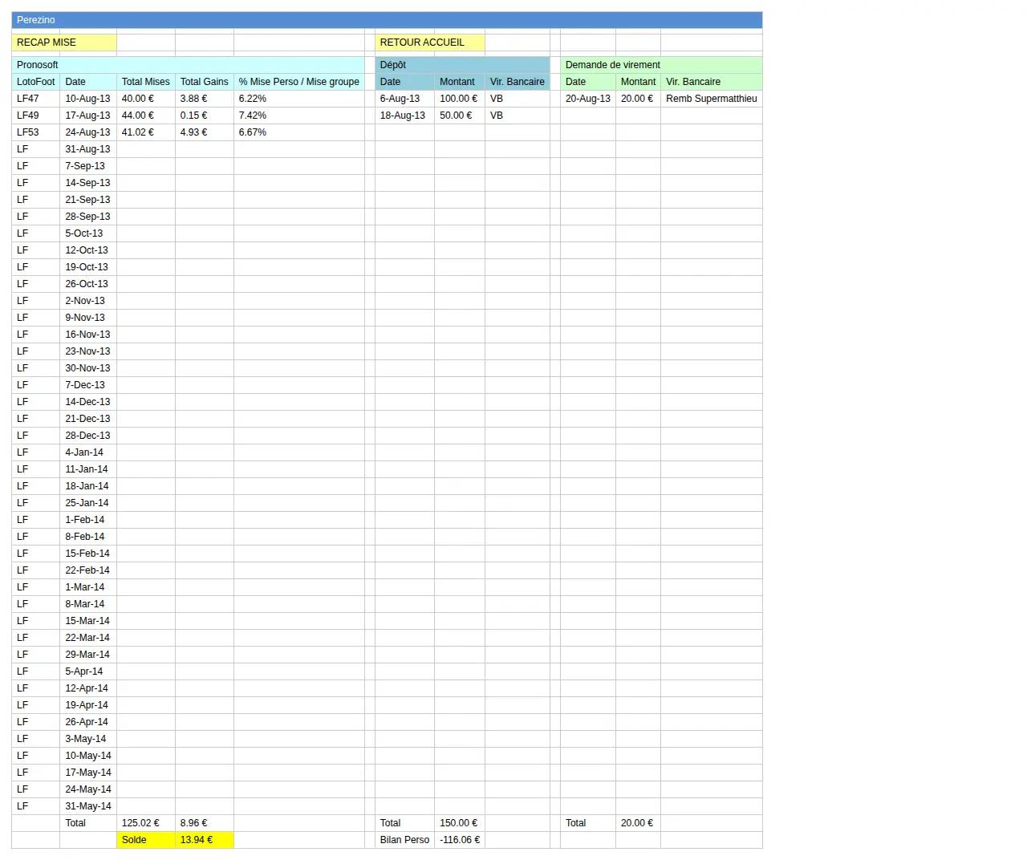Select the LF cell next to 14-Sep-13
Image resolution: width=1027 pixels, height=860 pixels.
pos(36,183)
